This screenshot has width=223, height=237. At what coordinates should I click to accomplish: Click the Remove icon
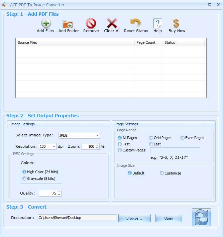(x=91, y=23)
